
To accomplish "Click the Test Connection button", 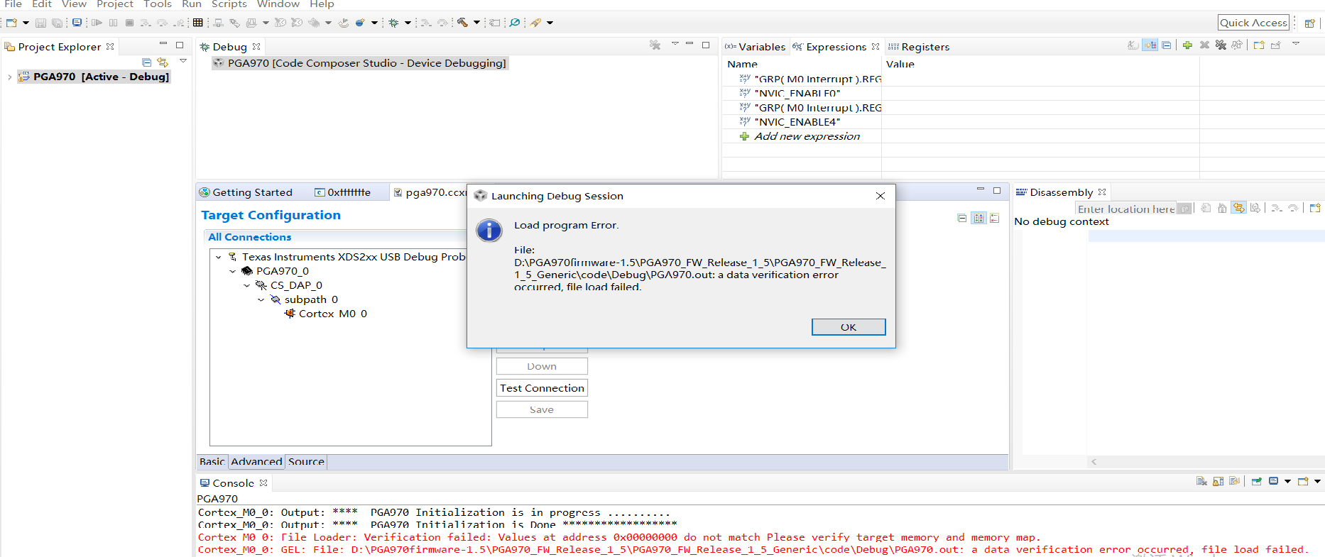I will (542, 388).
